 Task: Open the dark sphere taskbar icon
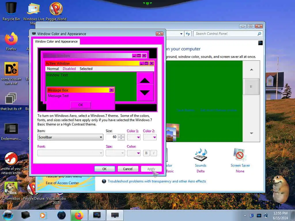click(x=61, y=215)
